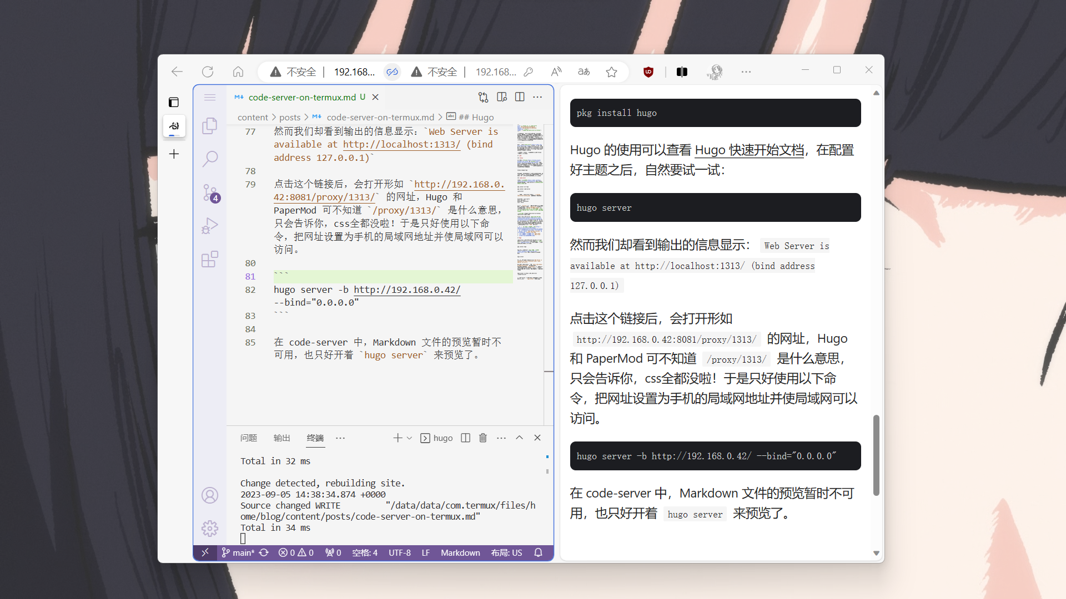
Task: Maximize the panel size
Action: pyautogui.click(x=520, y=438)
